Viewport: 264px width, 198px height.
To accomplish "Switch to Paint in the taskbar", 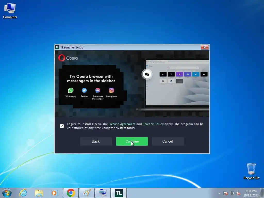I will [87, 193].
